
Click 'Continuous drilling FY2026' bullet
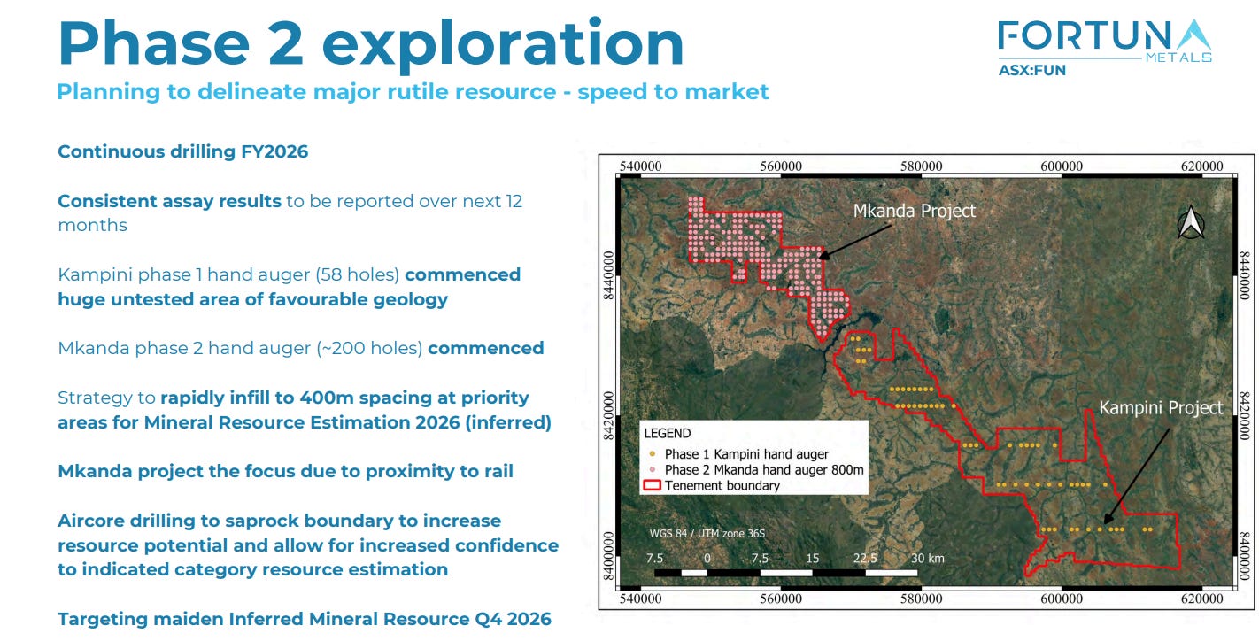(183, 151)
